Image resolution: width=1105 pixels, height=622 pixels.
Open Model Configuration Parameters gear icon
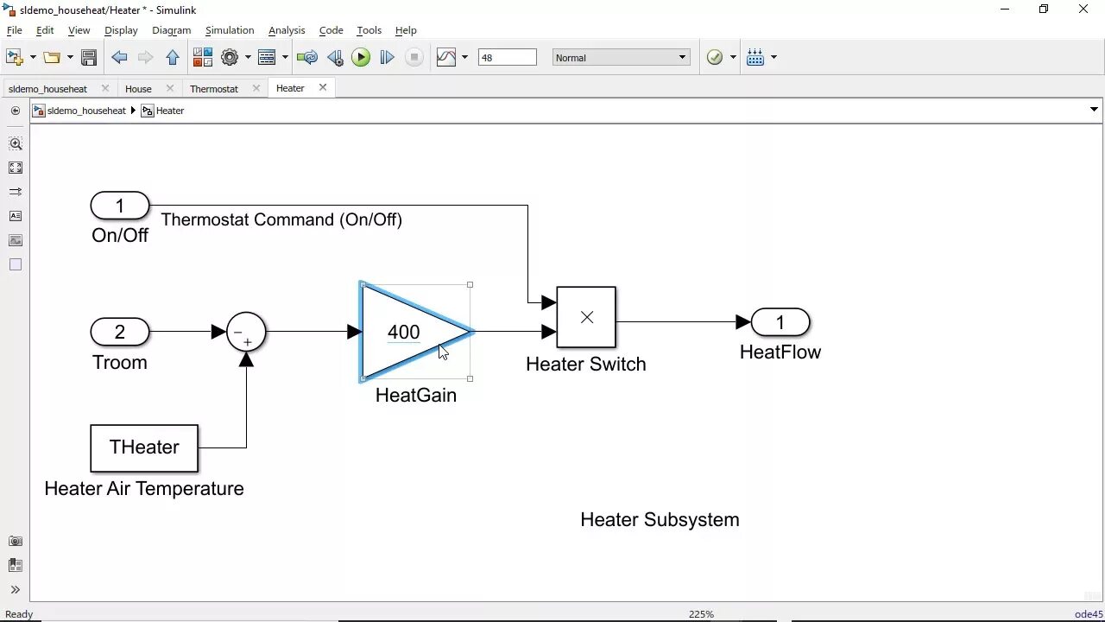pyautogui.click(x=230, y=57)
